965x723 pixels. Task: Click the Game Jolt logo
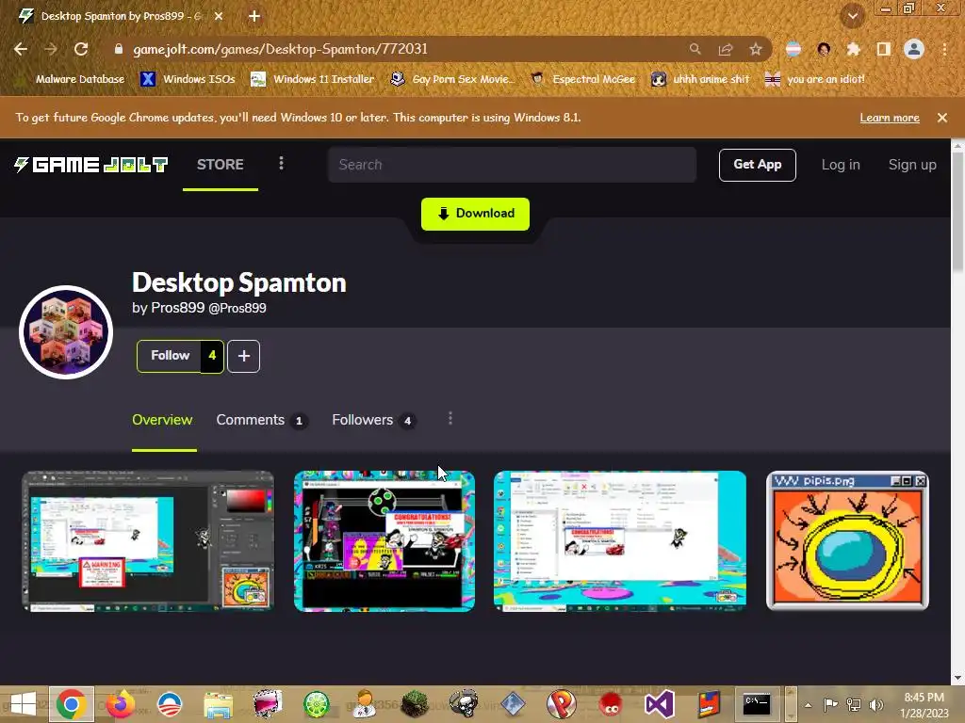(91, 165)
